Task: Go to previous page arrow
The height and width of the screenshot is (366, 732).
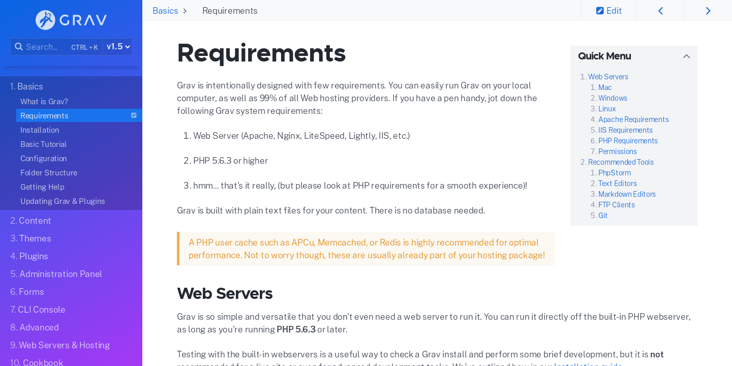Action: [x=660, y=11]
